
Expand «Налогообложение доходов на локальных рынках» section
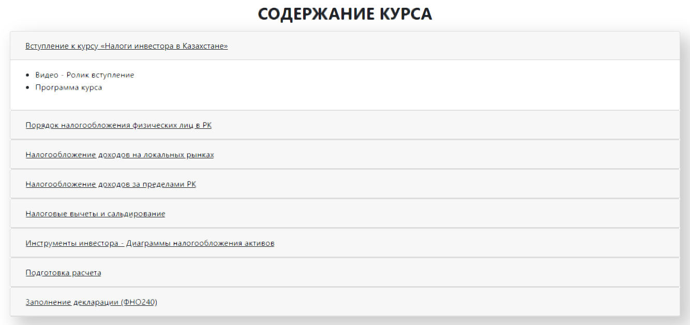click(119, 155)
